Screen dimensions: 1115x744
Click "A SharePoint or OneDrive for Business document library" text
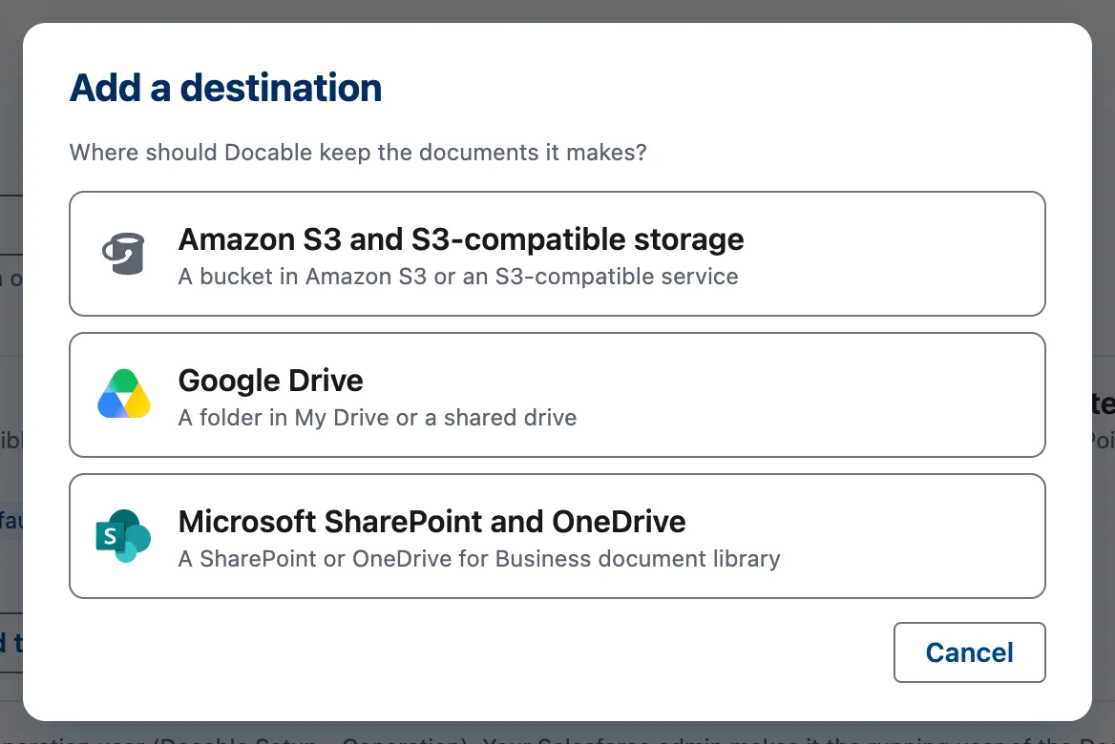coord(478,559)
